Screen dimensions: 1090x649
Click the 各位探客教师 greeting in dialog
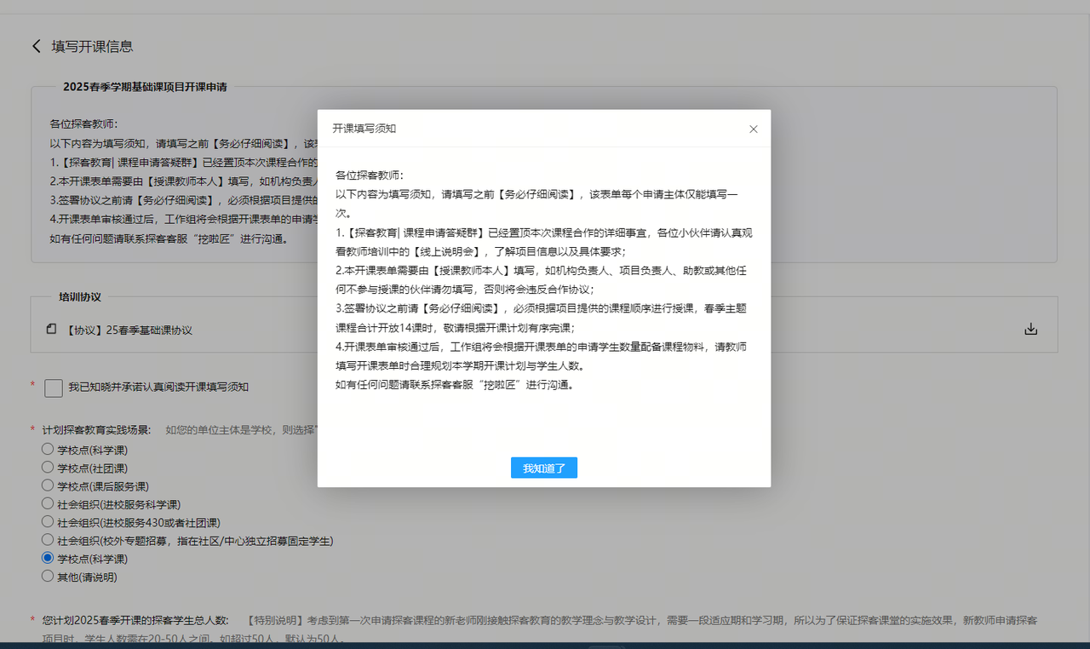(363, 175)
